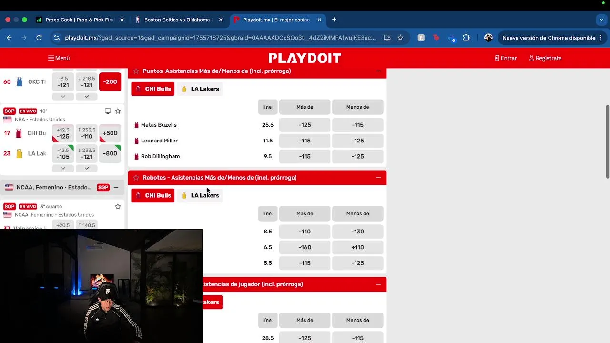This screenshot has height=343, width=610.
Task: Click the selected -200 OKC moneyline odd
Action: point(110,81)
